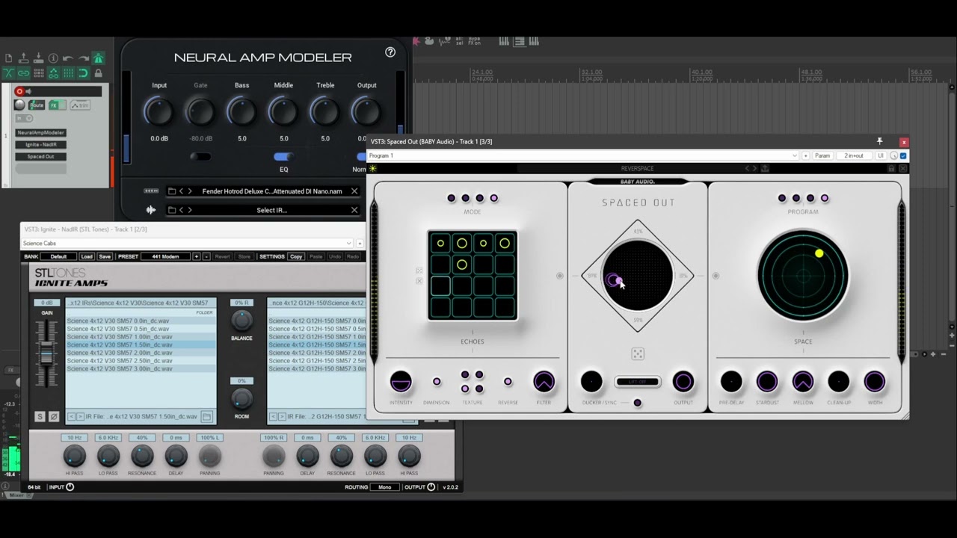Toggle the OUTPUT power button in NadIR

point(431,487)
